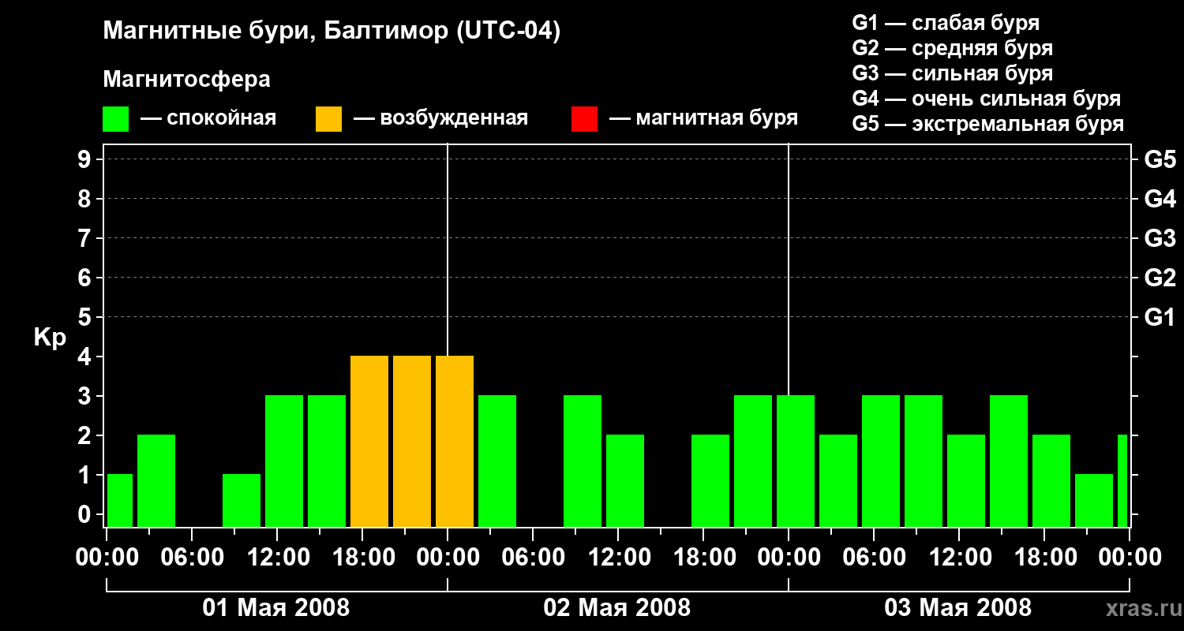Select the '01 Мая 2008' date label
This screenshot has width=1184, height=631.
276,608
